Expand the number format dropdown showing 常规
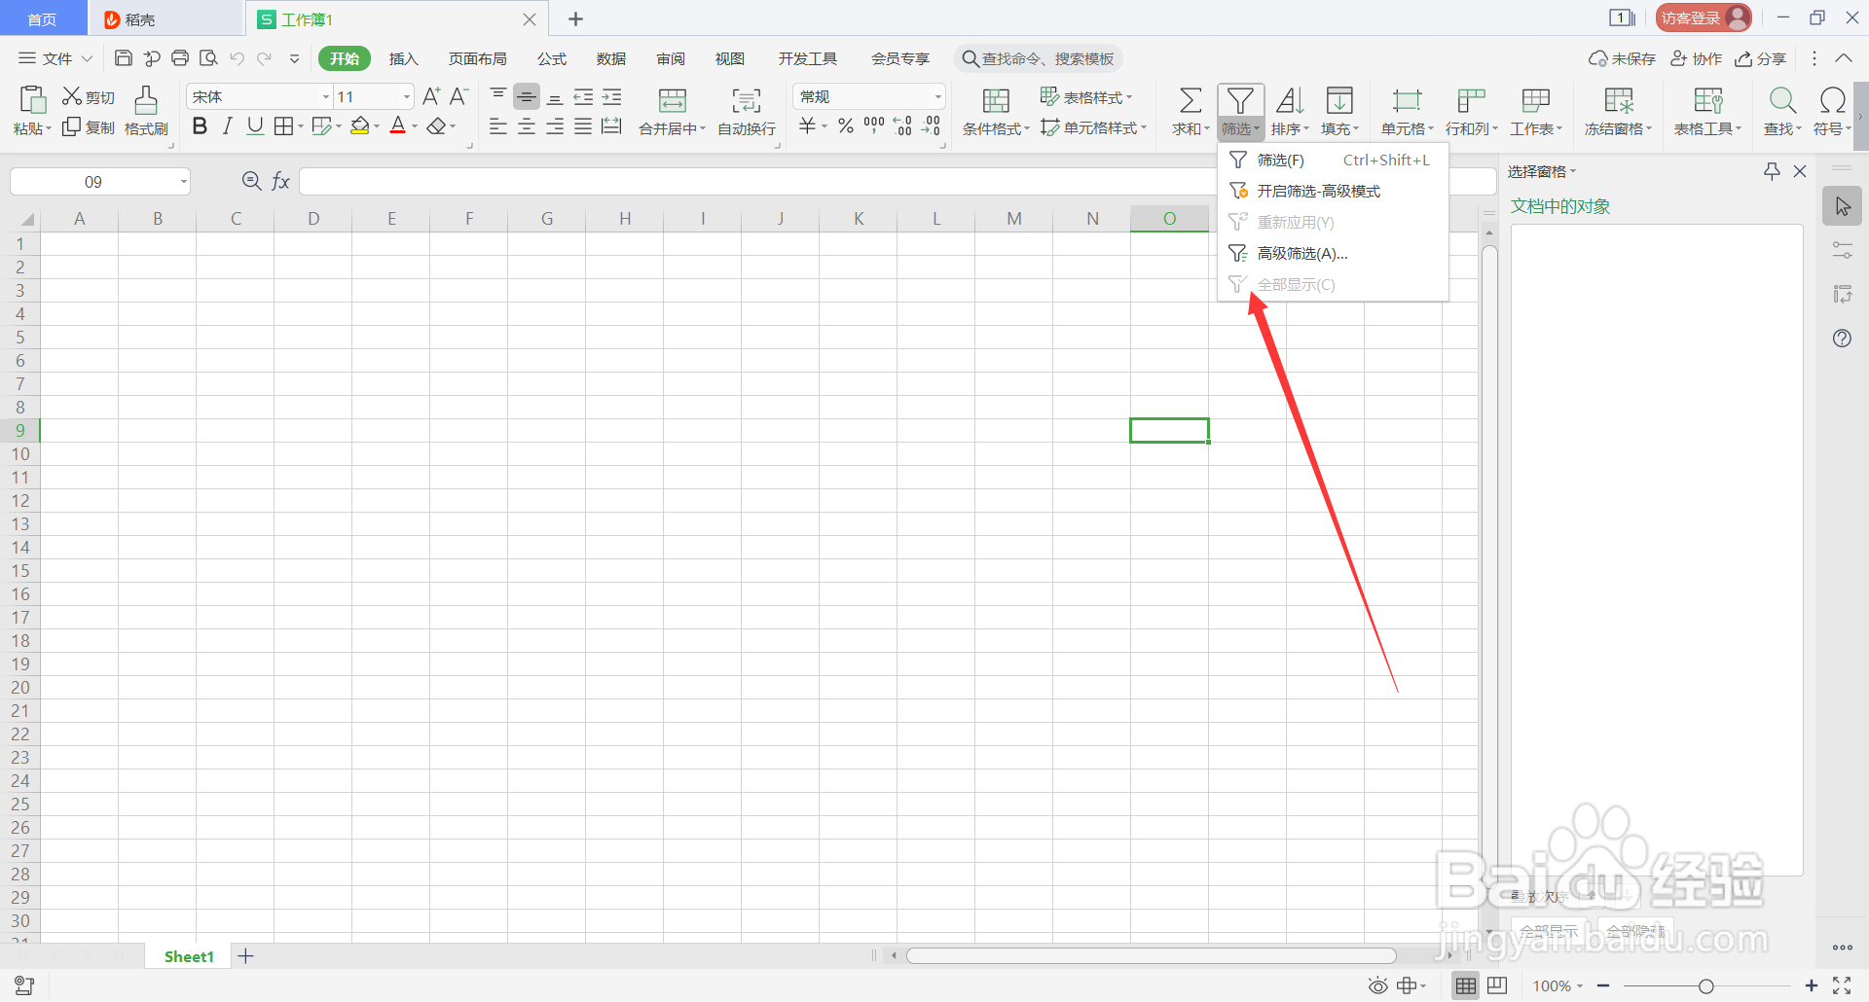Screen dimensions: 1869x1002 935,95
